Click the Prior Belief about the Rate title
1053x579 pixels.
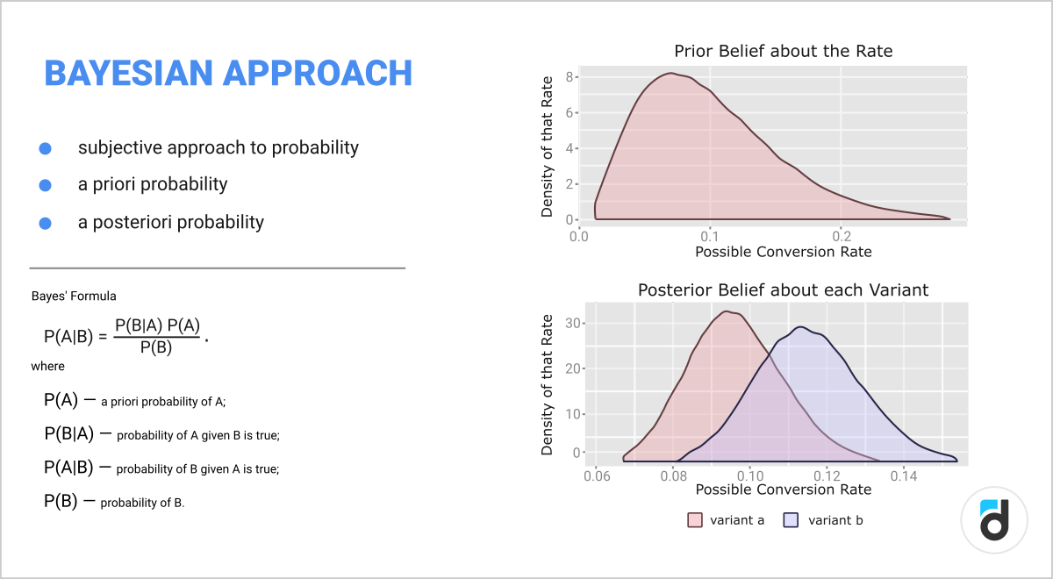pyautogui.click(x=783, y=51)
